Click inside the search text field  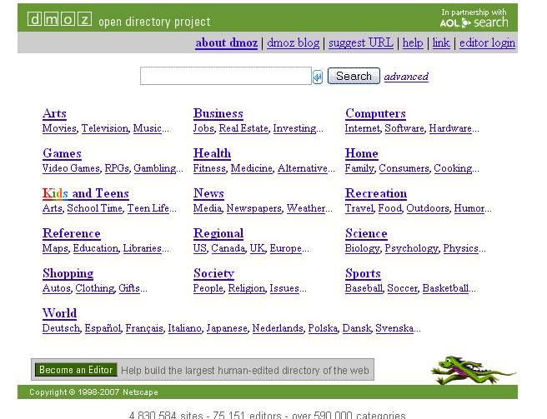click(225, 77)
